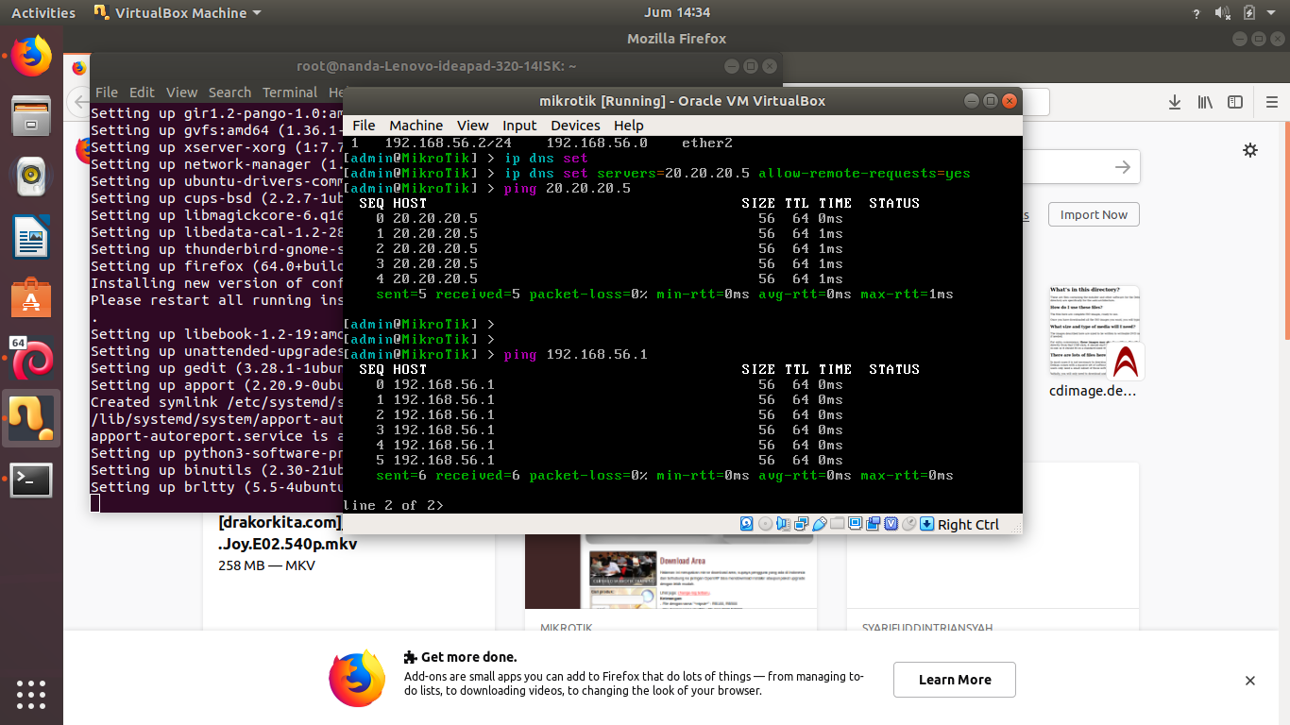
Task: Open the File menu in the terminal window
Action: pos(107,93)
